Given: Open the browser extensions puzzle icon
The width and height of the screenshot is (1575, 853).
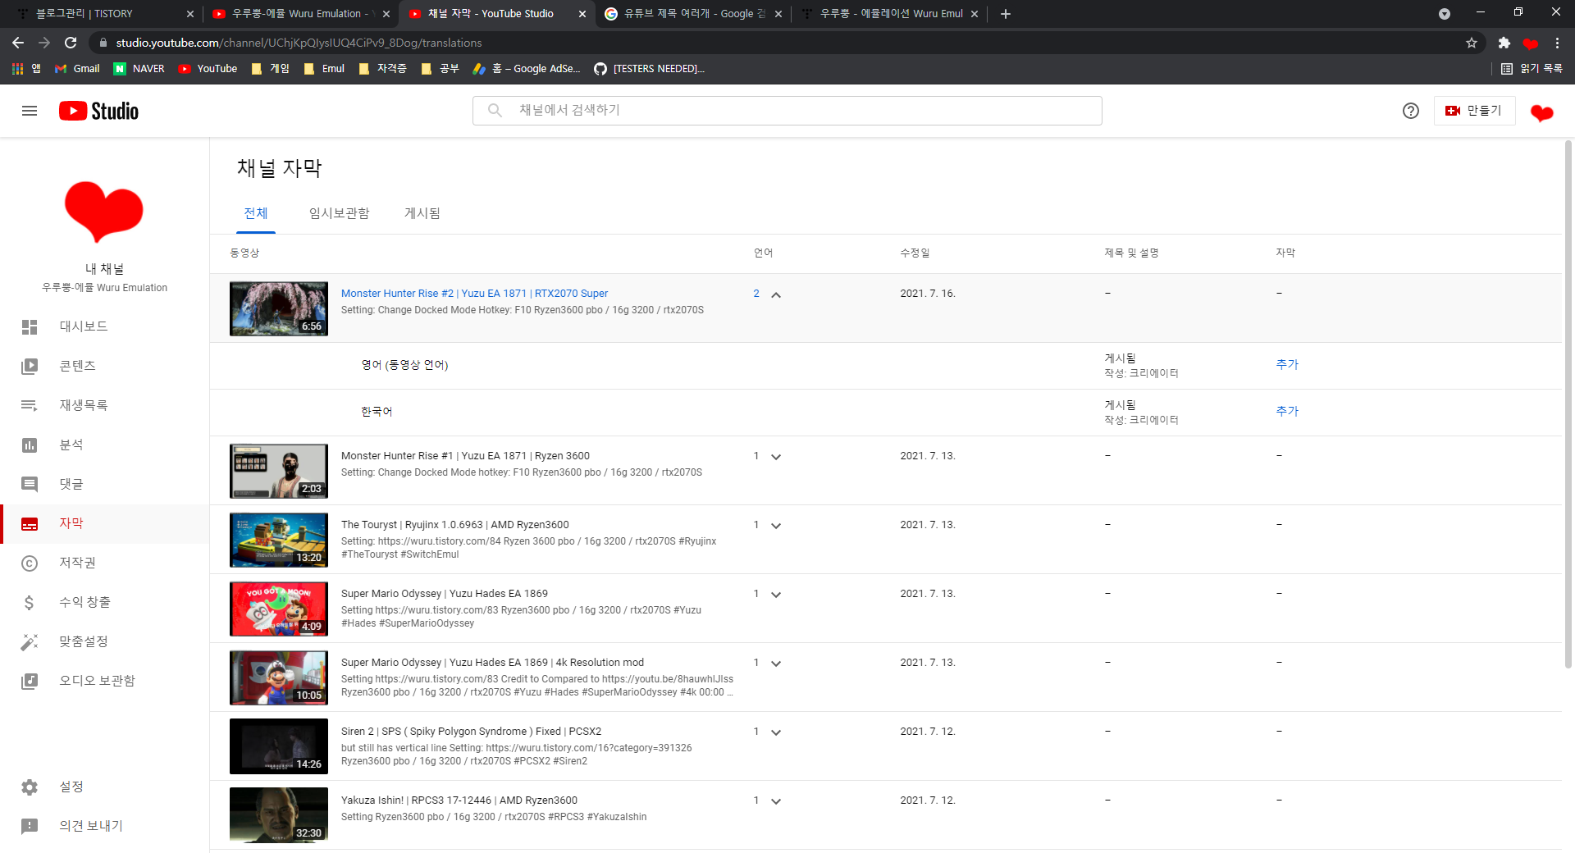Looking at the screenshot, I should coord(1504,43).
